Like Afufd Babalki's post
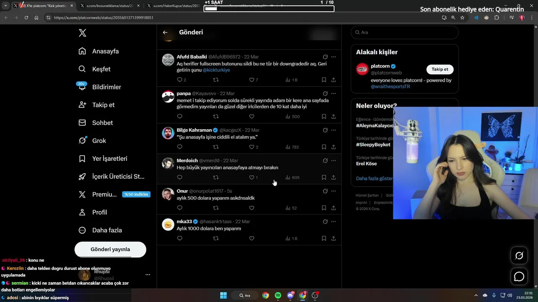 [252, 80]
